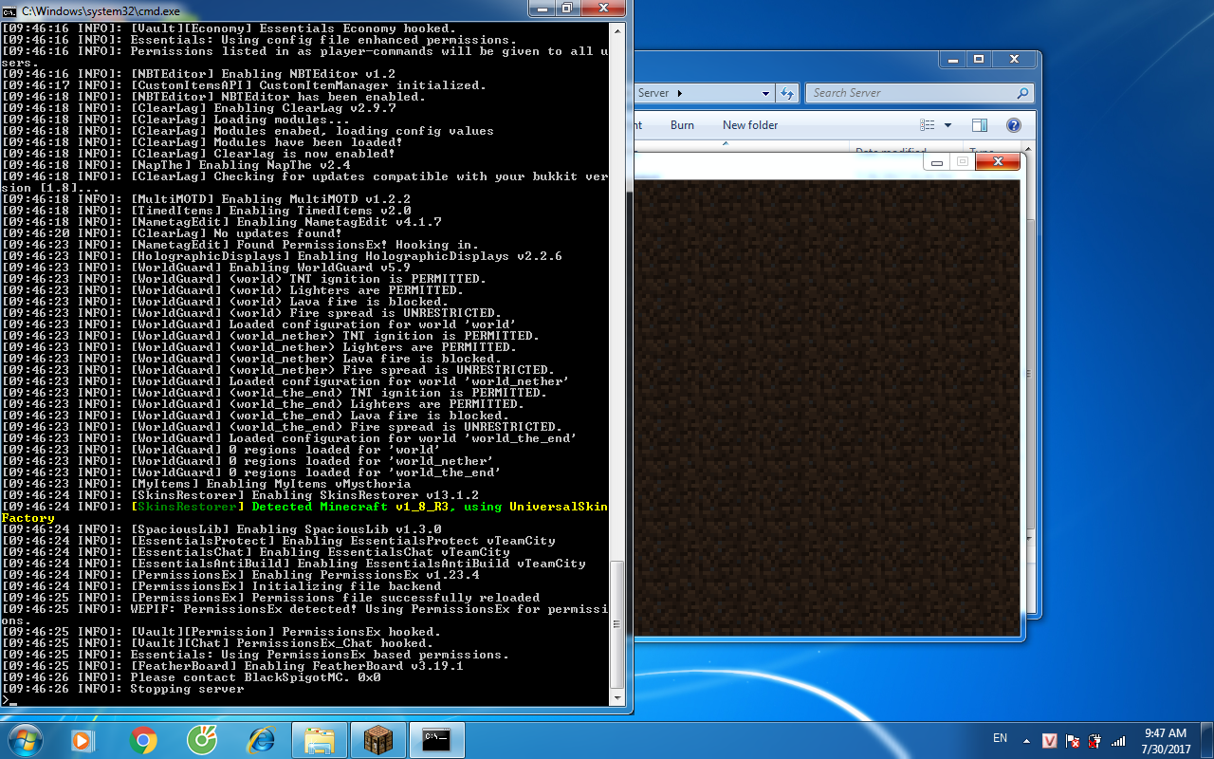This screenshot has height=759, width=1214.
Task: Click the console vertical scrollbar thumb
Action: 617,622
